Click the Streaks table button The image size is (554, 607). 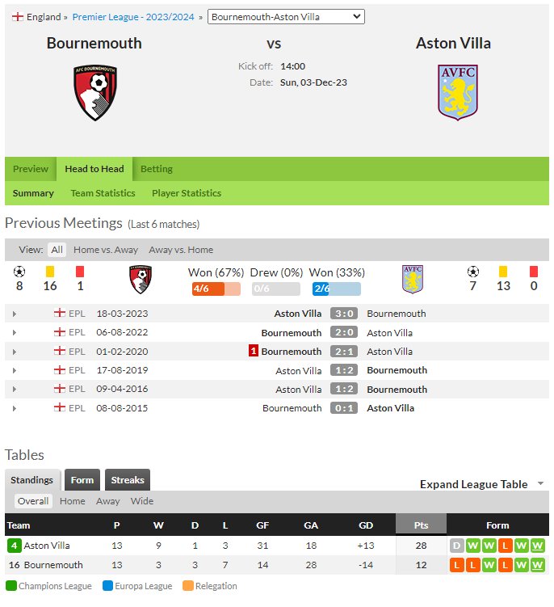pyautogui.click(x=128, y=480)
